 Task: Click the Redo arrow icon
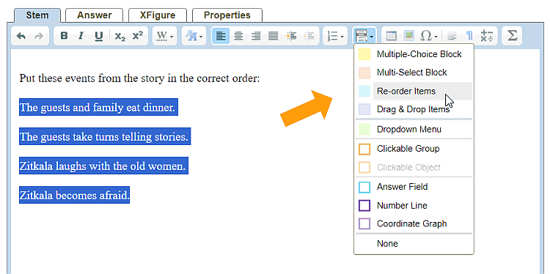click(x=39, y=36)
